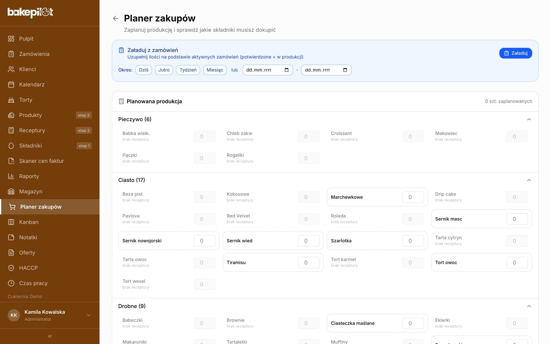Open calendar picker in start date field
Image resolution: width=551 pixels, height=344 pixels.
tap(287, 70)
